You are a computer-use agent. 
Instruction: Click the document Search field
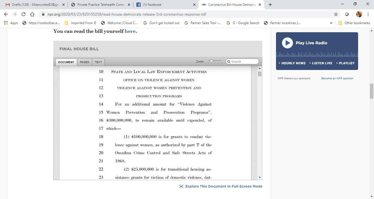click(x=242, y=62)
